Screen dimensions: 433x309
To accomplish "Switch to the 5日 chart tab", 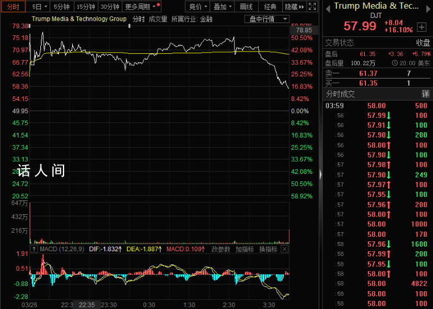I will click(x=38, y=7).
